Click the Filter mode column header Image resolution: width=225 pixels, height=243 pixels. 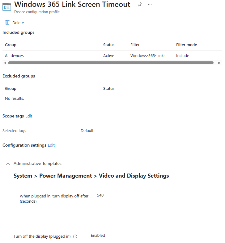[x=186, y=45]
